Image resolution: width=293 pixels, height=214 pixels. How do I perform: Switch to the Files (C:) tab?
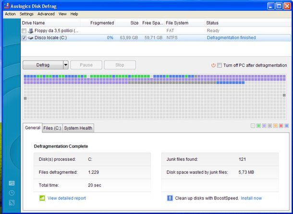tap(52, 128)
